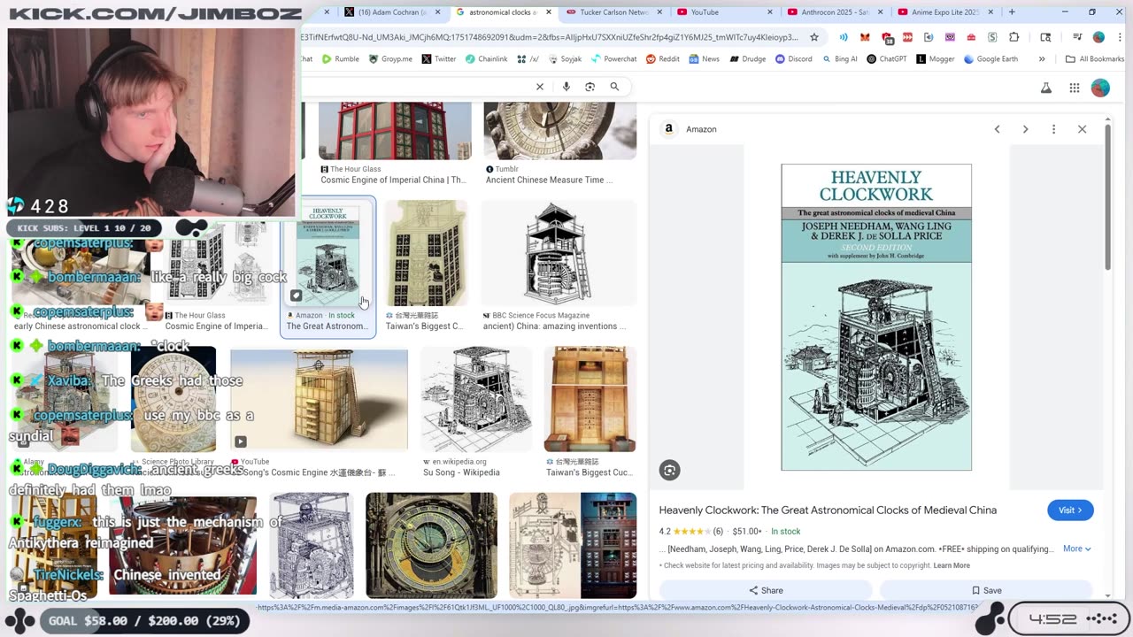Select the BBC Science Focus clock tower drawing
This screenshot has width=1133, height=637.
[x=559, y=253]
